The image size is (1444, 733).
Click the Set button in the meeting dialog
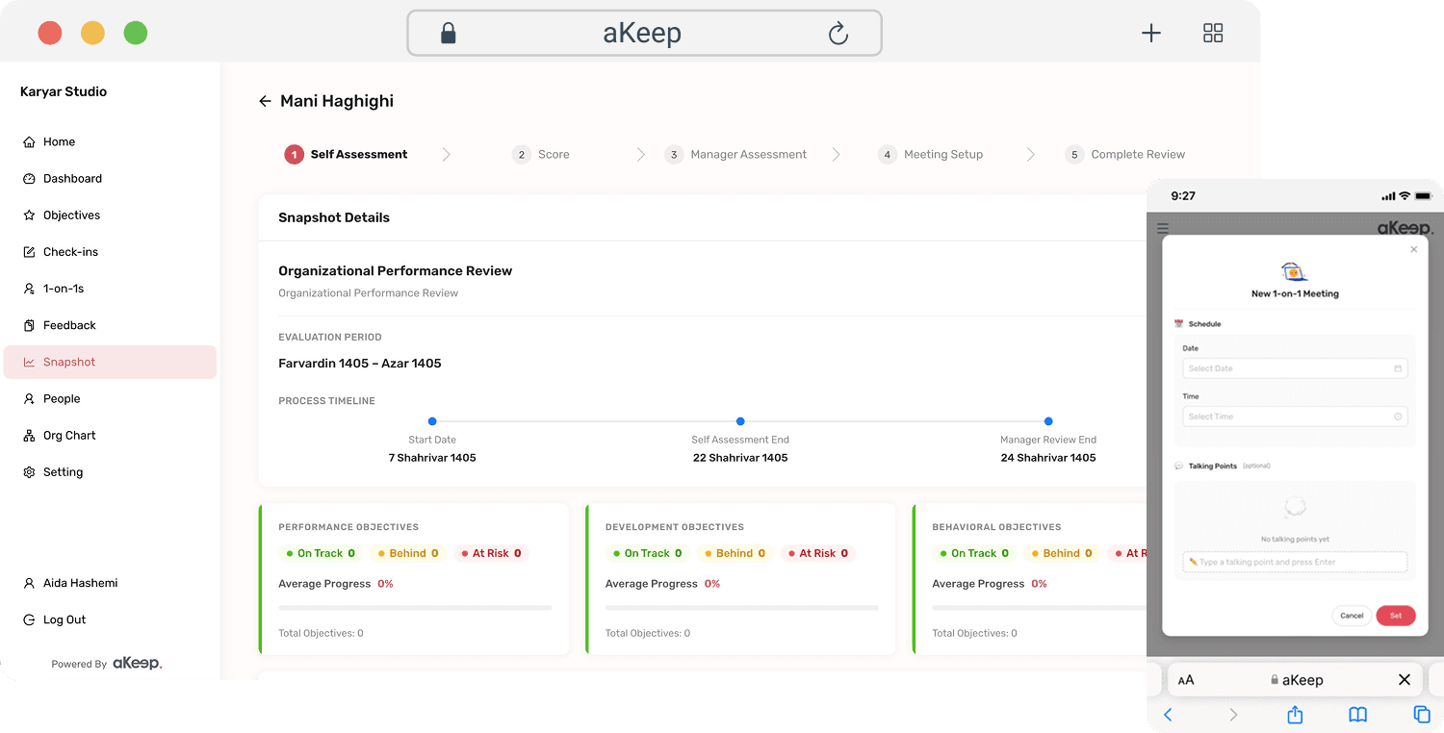pos(1396,616)
